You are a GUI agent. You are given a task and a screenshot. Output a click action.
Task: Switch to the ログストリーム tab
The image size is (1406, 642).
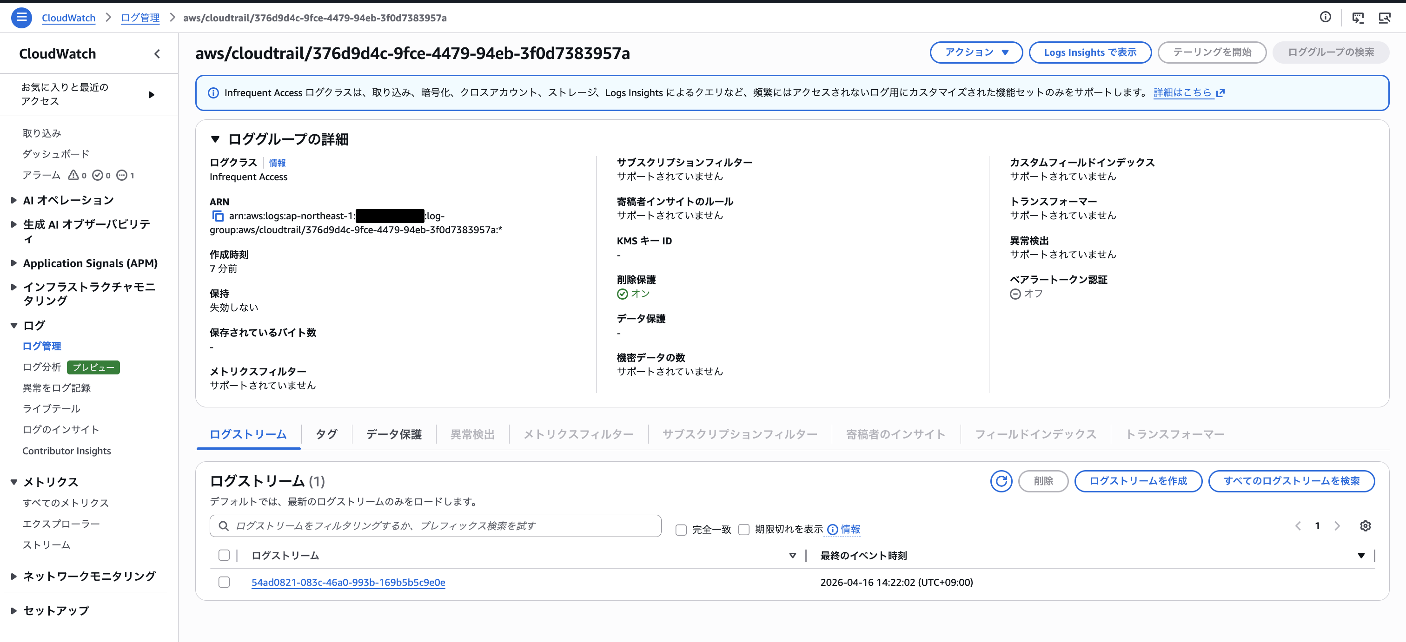[x=248, y=434]
